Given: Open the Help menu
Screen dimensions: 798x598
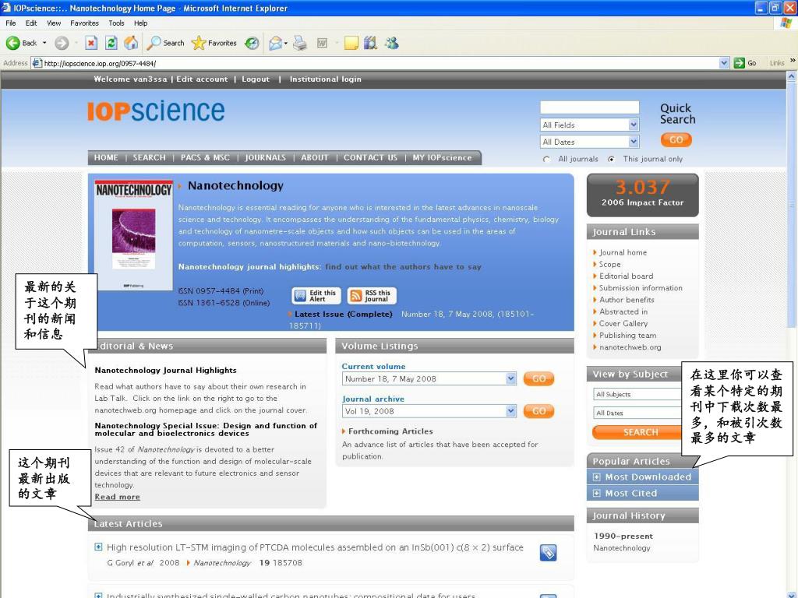Looking at the screenshot, I should [140, 23].
